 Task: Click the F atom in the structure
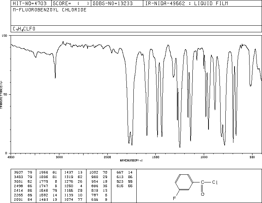click(174, 199)
